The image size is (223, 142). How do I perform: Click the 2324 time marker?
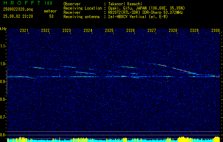point(88,30)
